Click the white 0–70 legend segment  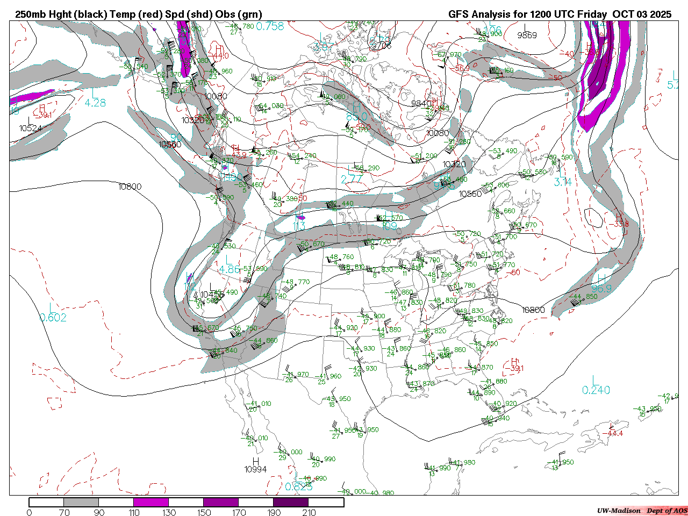click(46, 503)
